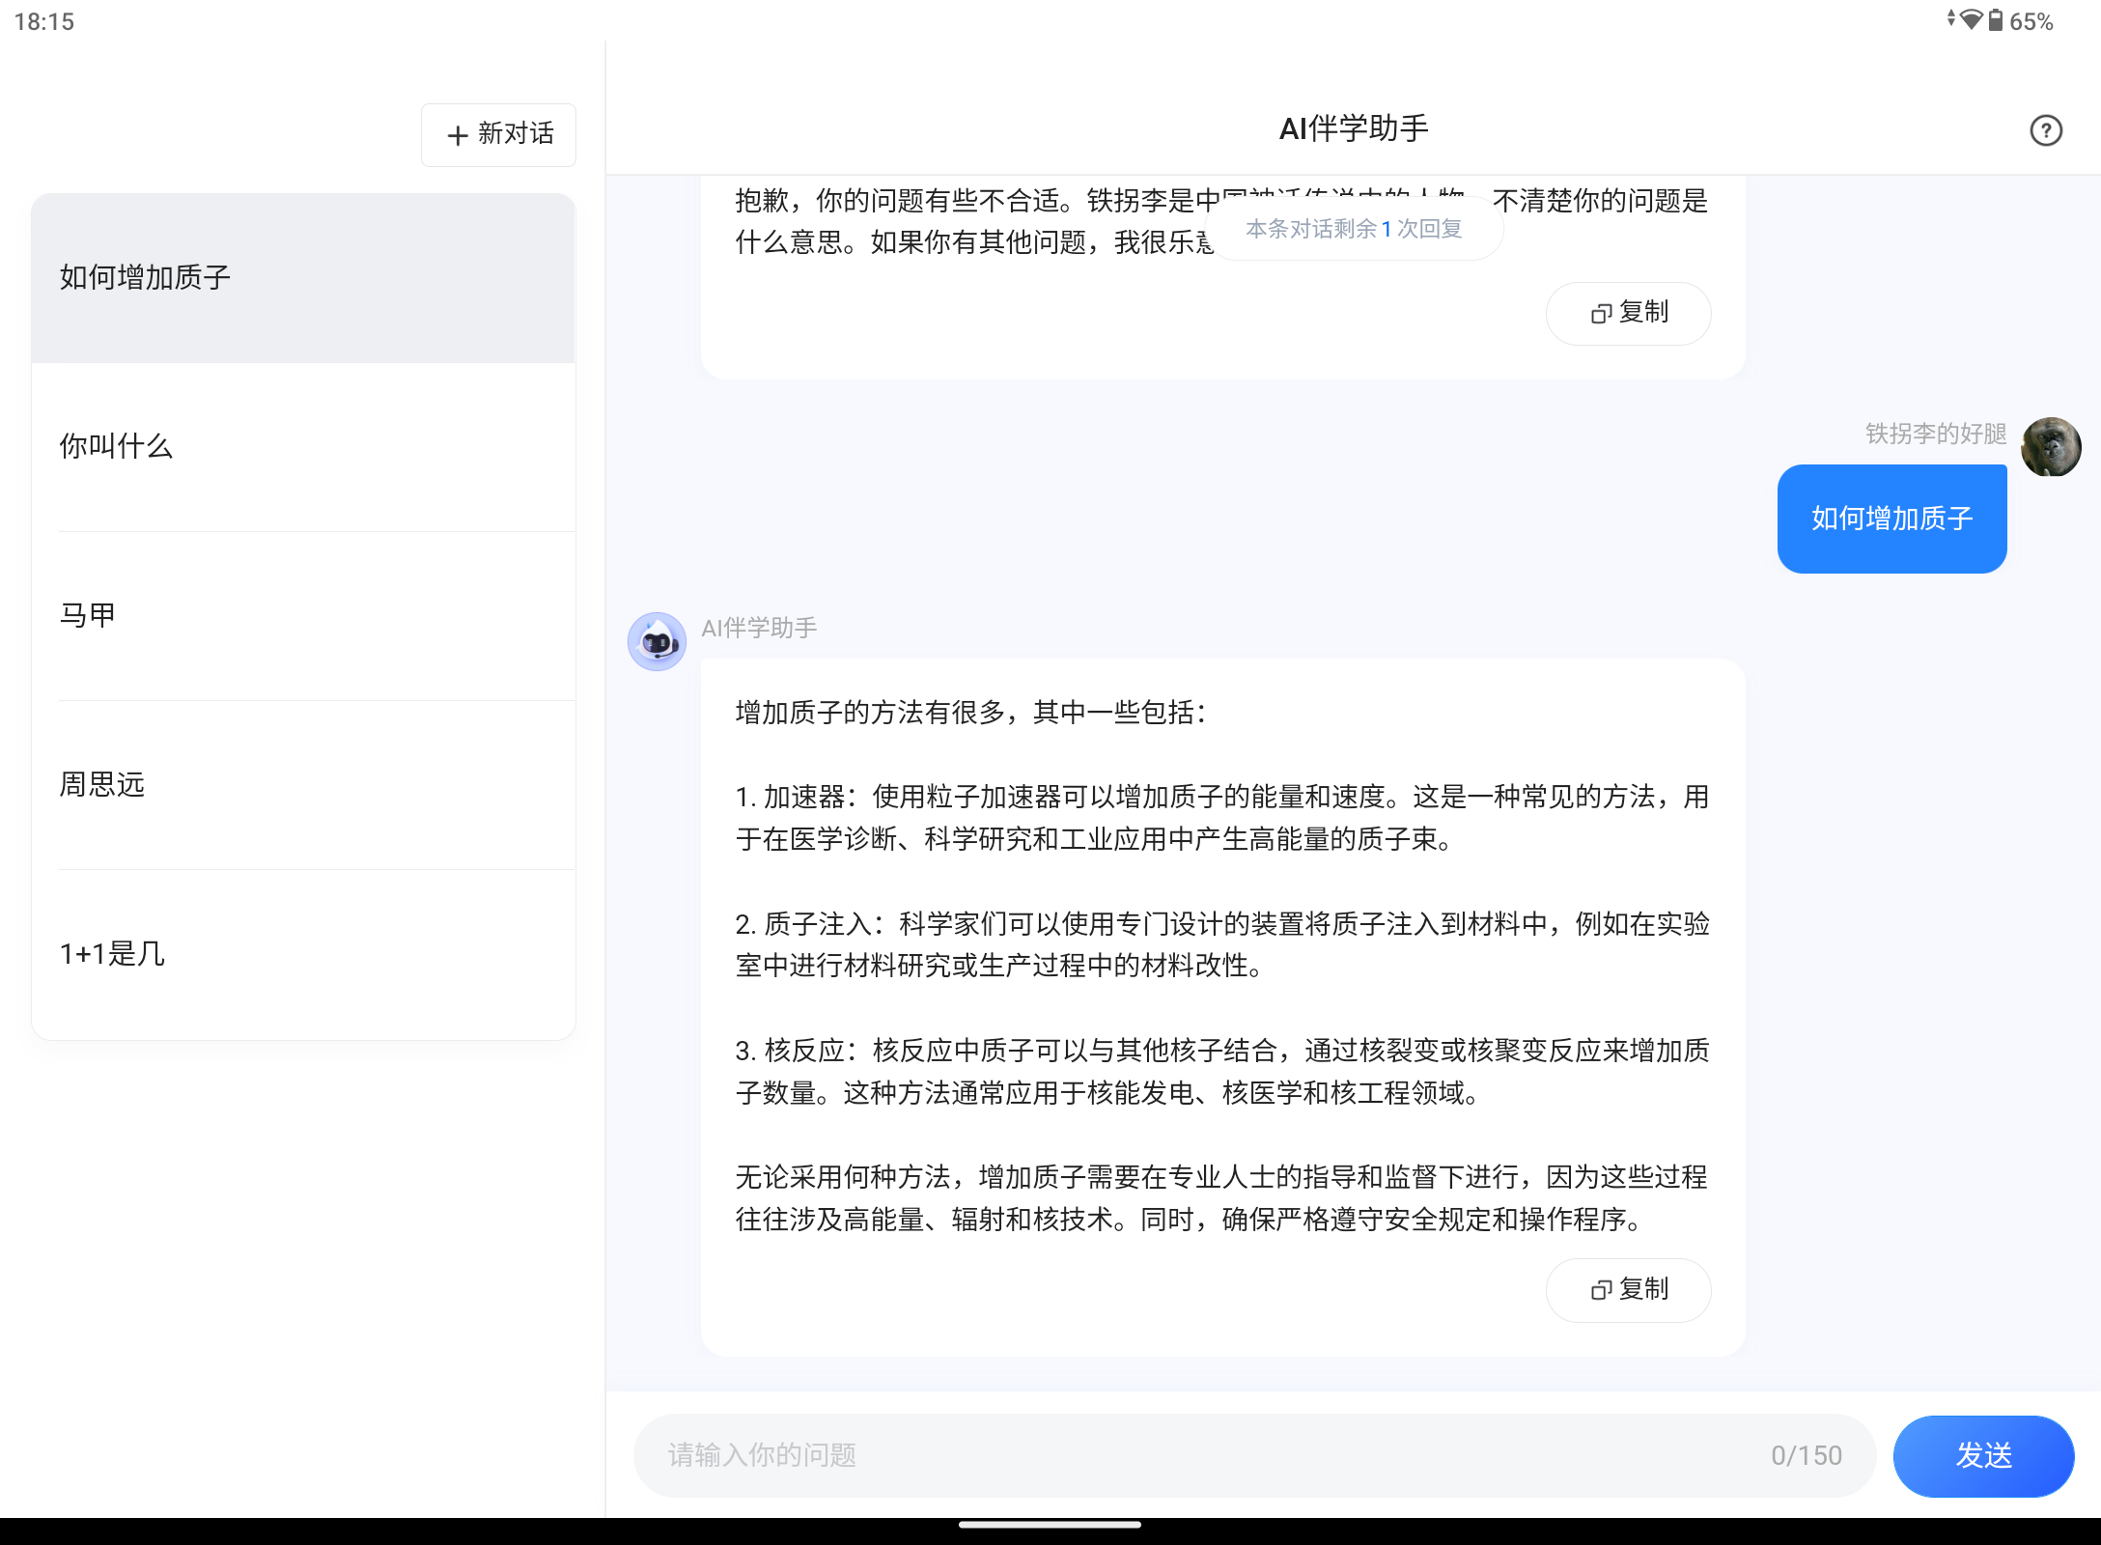Viewport: 2101px width, 1545px height.
Task: Click the AI伴学助手 page title
Action: coord(1354,128)
